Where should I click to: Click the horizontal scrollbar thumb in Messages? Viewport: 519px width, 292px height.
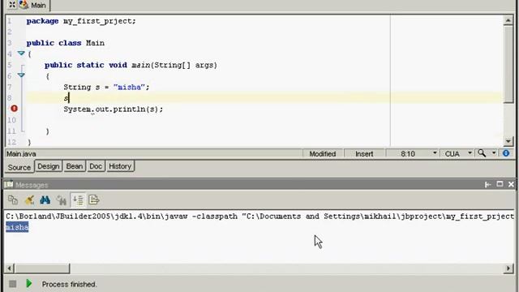(42, 268)
